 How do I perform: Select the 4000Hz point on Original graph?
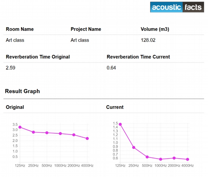[x=87, y=138]
